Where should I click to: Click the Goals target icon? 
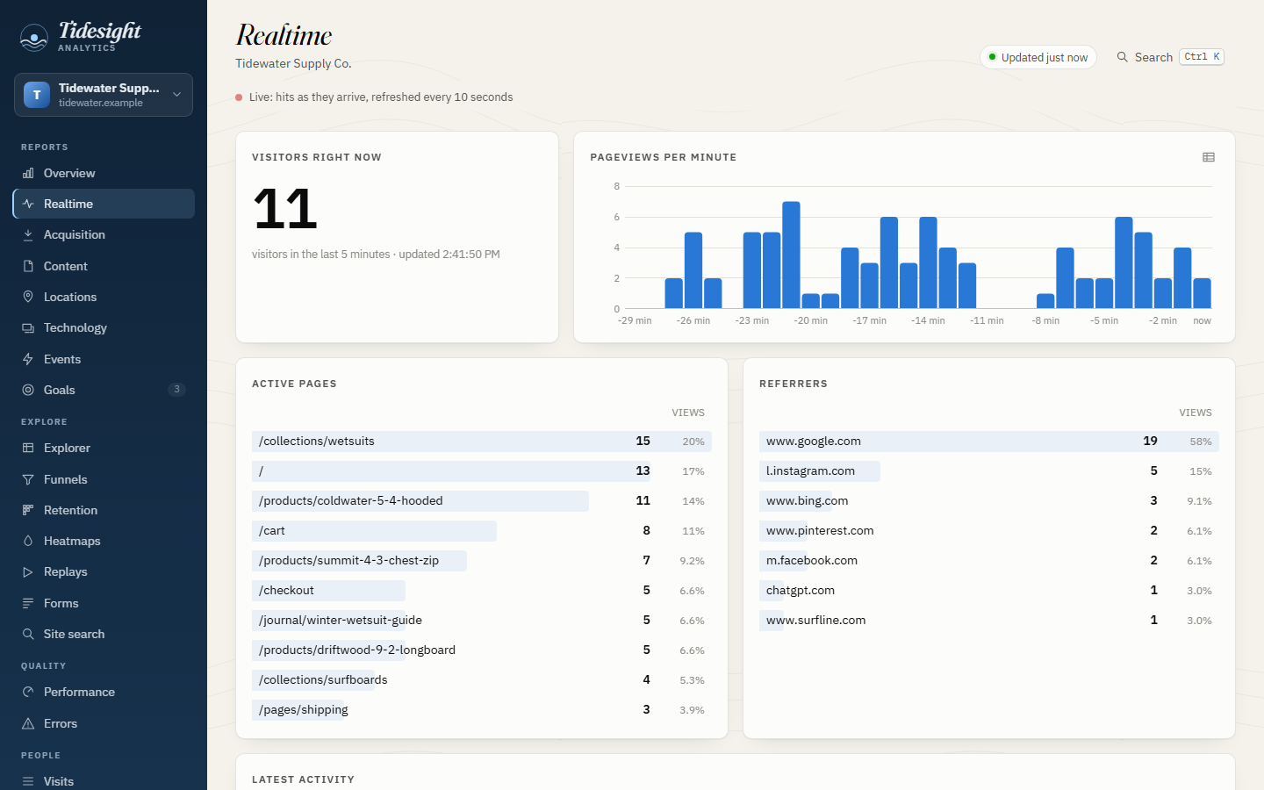point(28,390)
